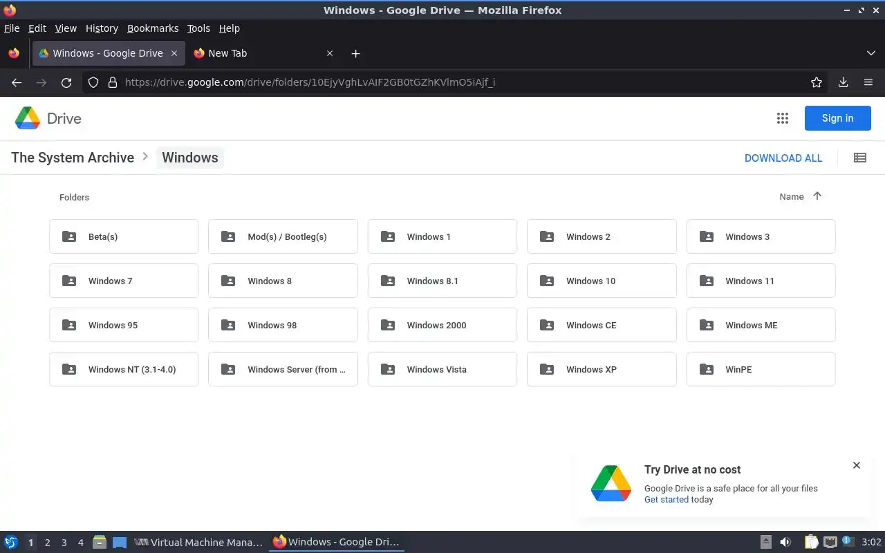This screenshot has width=885, height=553.
Task: Close the New Tab tab
Action: click(x=330, y=53)
